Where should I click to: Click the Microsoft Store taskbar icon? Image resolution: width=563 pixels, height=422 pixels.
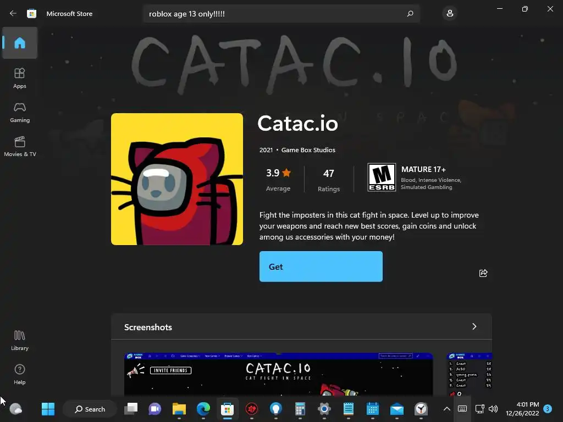(227, 409)
